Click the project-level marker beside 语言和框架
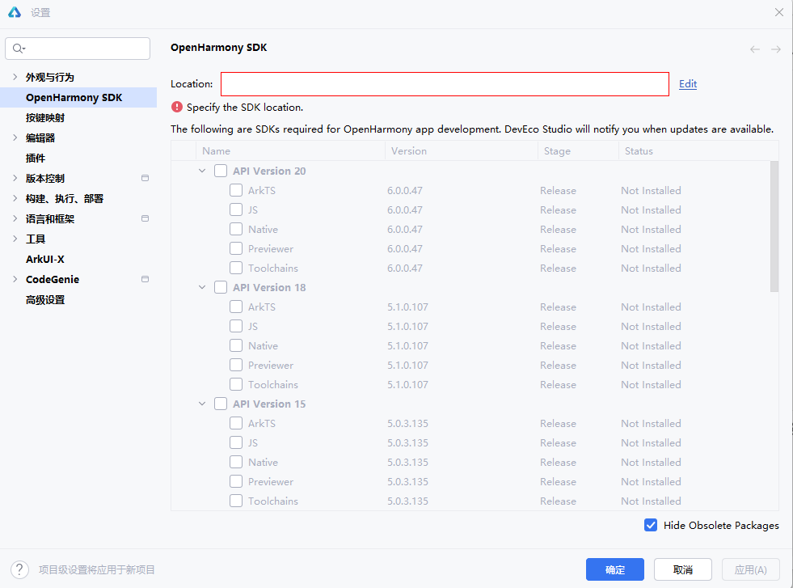The height and width of the screenshot is (588, 793). coord(146,218)
